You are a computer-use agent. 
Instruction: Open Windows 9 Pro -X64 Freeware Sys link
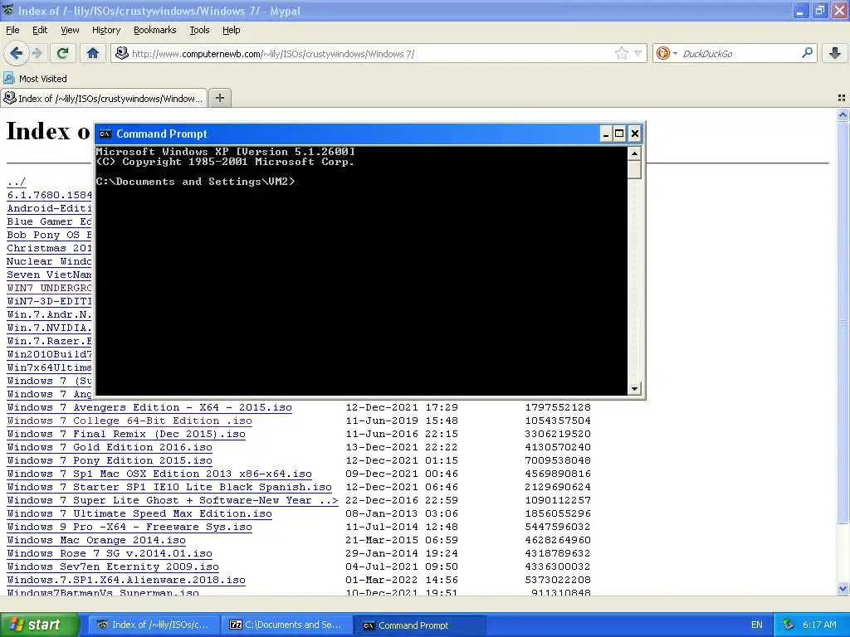pos(129,527)
